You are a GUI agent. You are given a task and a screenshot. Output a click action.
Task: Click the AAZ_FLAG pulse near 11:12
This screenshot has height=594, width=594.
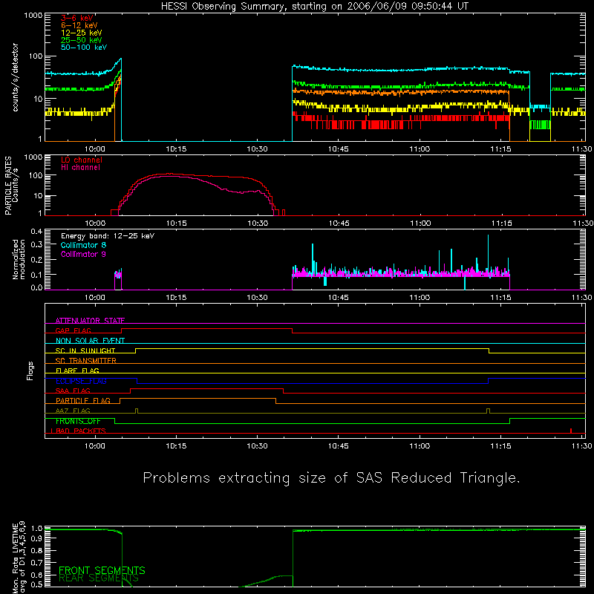[x=488, y=411]
